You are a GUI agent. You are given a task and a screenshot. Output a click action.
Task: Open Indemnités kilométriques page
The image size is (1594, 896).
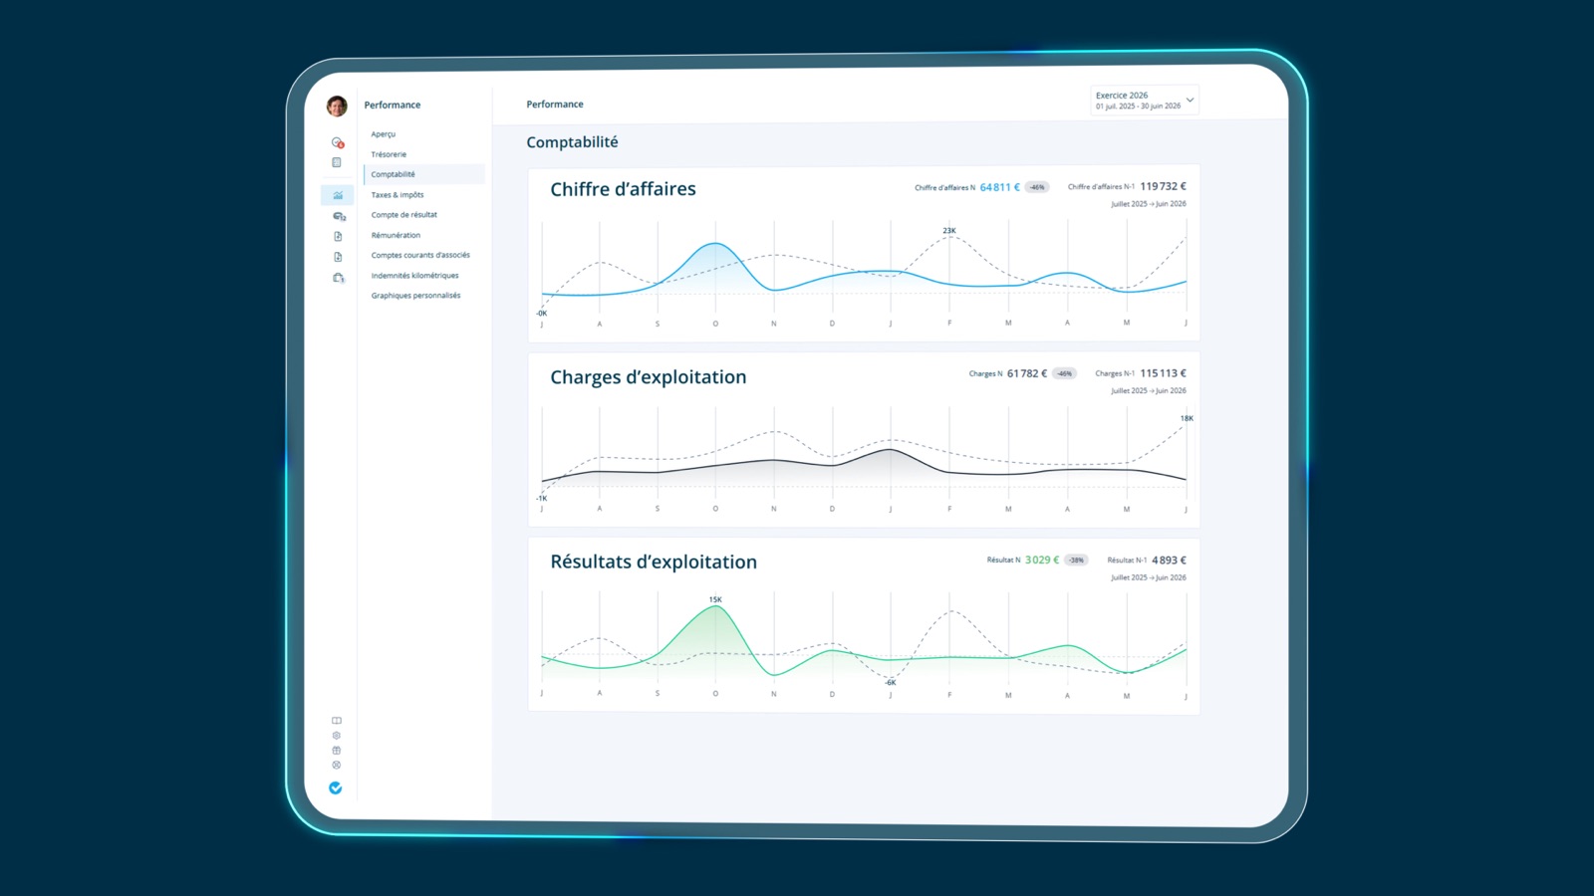tap(415, 276)
